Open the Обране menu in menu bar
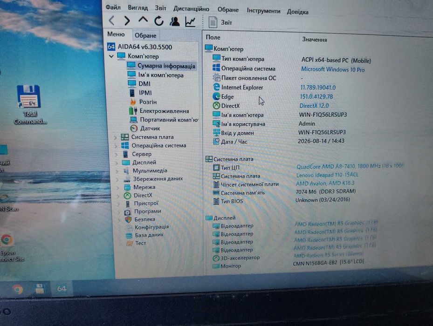This screenshot has width=433, height=326. pyautogui.click(x=228, y=10)
